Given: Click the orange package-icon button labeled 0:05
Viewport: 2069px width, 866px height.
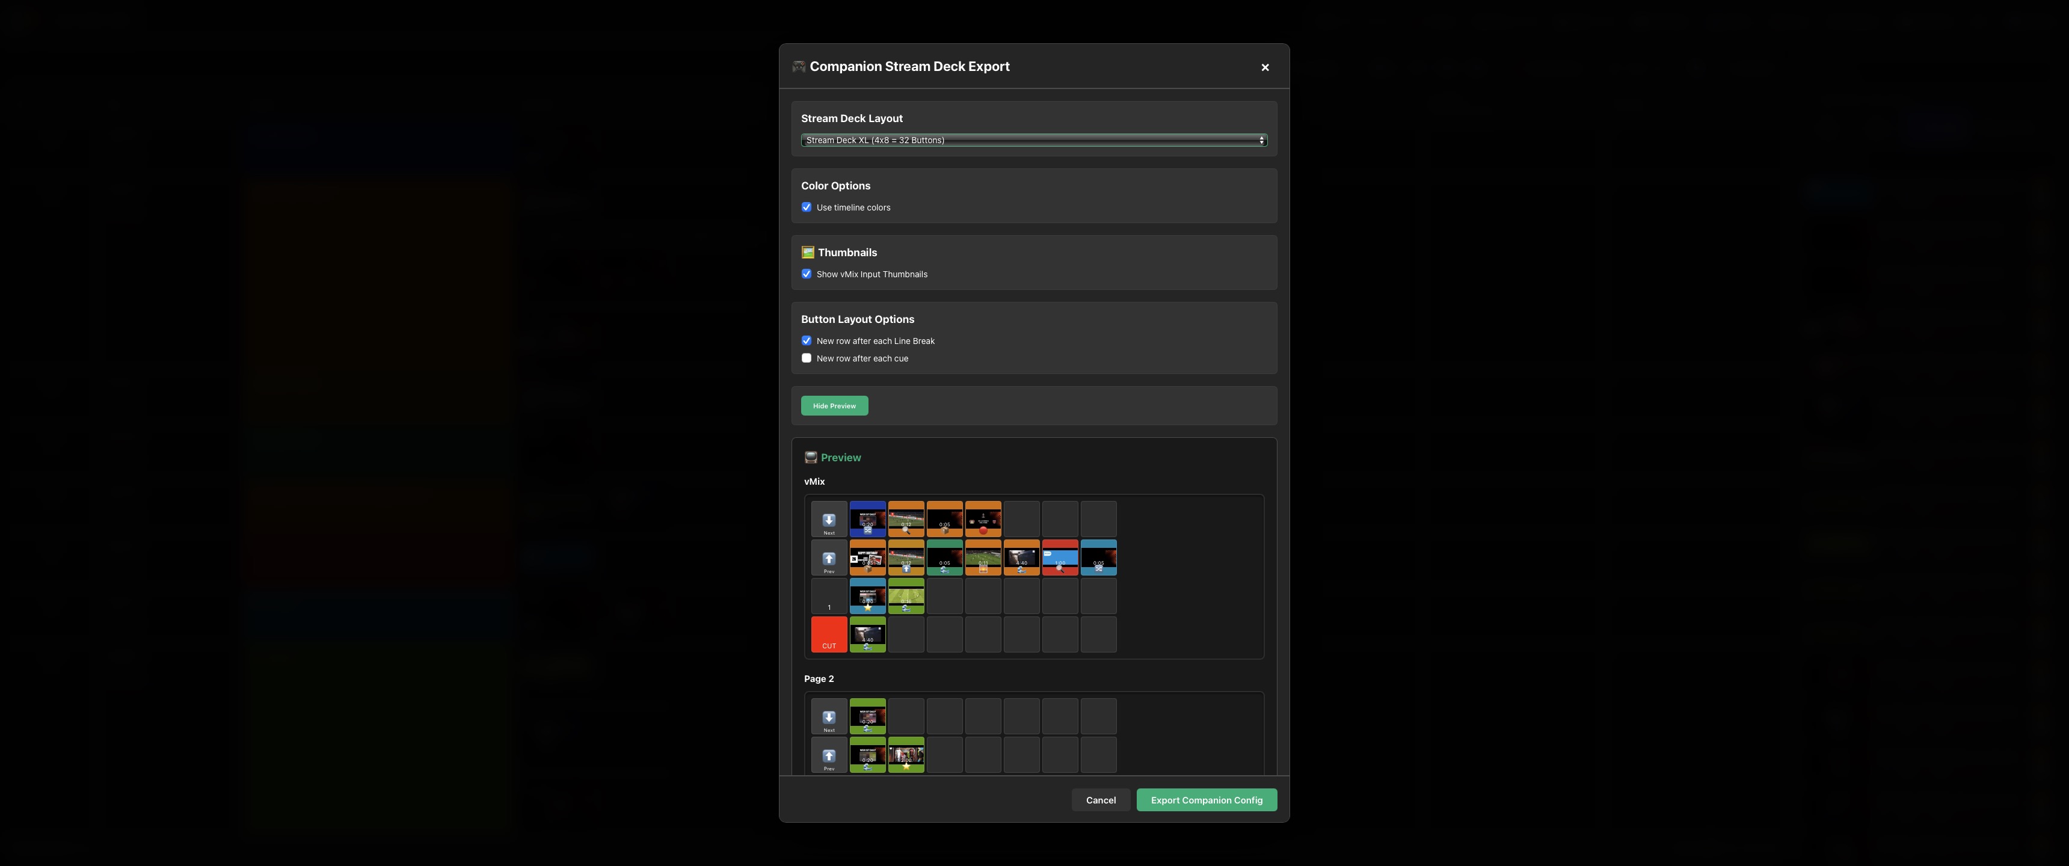Looking at the screenshot, I should tap(944, 519).
